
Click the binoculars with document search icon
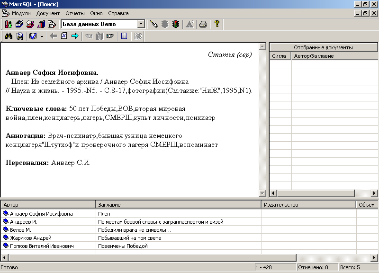(x=19, y=36)
